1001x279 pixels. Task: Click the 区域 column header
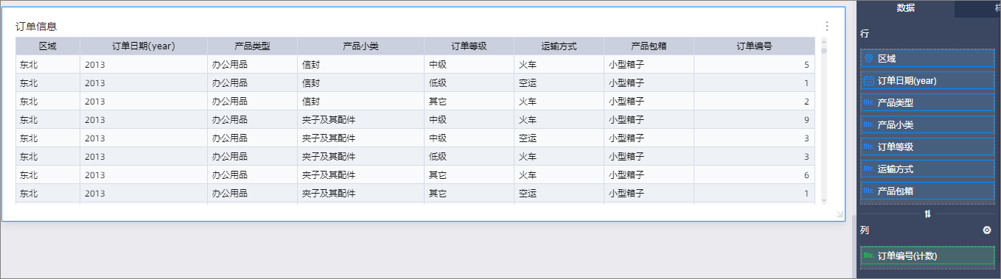pos(48,46)
